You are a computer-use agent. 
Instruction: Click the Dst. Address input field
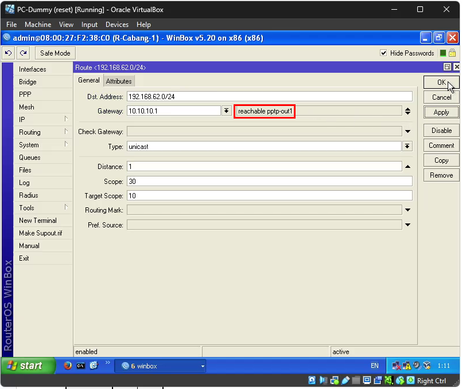(270, 96)
